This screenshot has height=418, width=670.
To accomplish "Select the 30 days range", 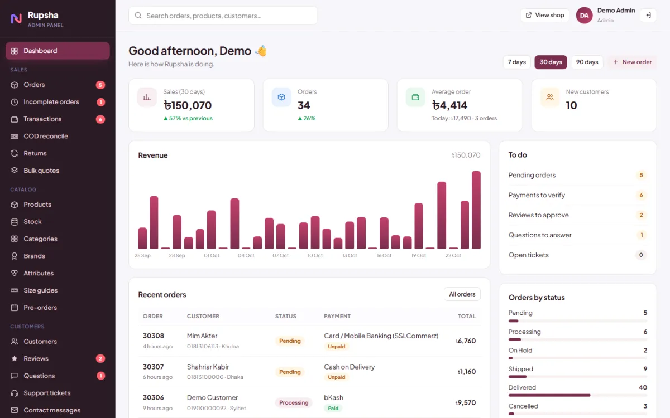I will click(551, 62).
